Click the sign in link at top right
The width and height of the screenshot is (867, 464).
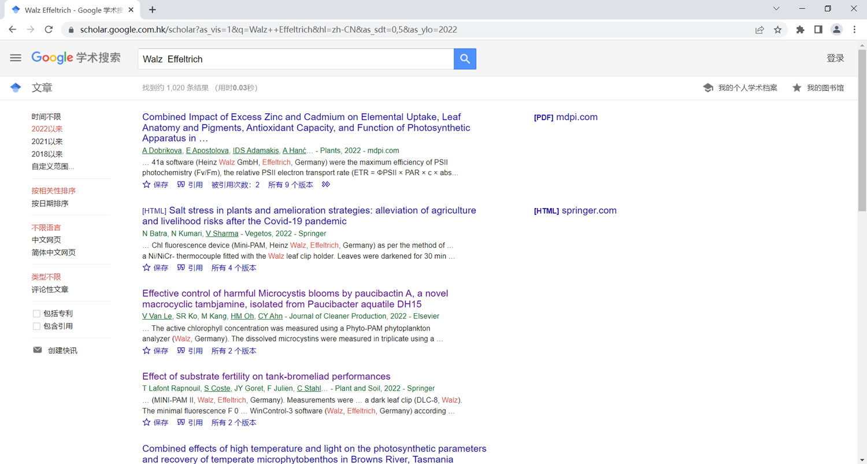pos(835,58)
